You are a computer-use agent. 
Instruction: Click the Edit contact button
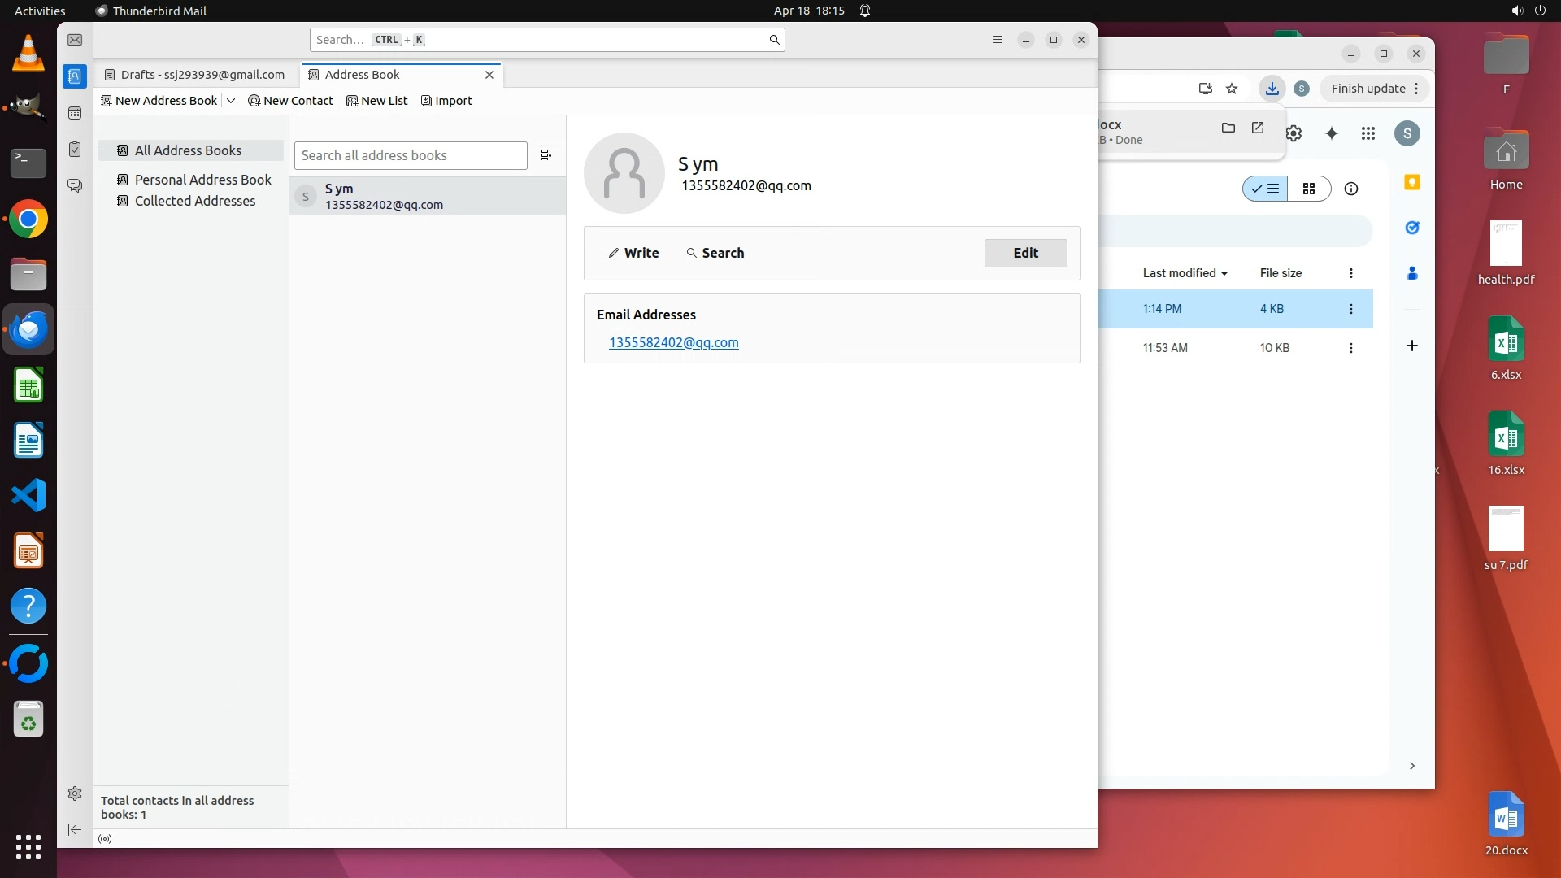click(x=1025, y=253)
